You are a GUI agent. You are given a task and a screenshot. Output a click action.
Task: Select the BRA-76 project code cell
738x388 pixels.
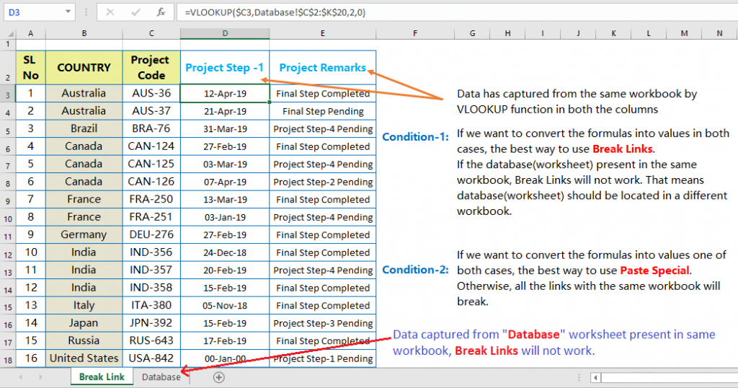tap(151, 128)
